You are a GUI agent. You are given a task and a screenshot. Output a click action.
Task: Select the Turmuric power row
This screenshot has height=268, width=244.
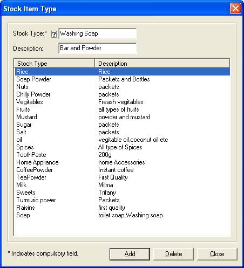tap(123, 200)
